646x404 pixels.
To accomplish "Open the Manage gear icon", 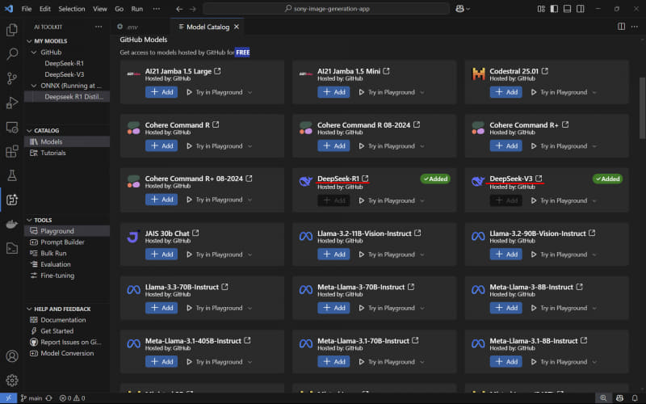I will pyautogui.click(x=12, y=380).
